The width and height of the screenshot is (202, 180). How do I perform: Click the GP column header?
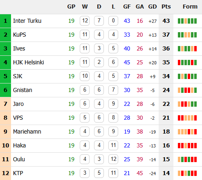pyautogui.click(x=71, y=7)
